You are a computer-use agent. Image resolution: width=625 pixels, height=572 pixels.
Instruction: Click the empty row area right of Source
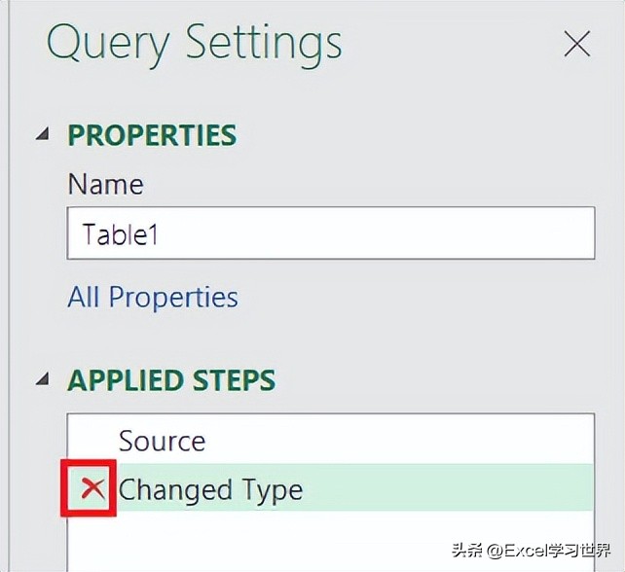point(400,441)
